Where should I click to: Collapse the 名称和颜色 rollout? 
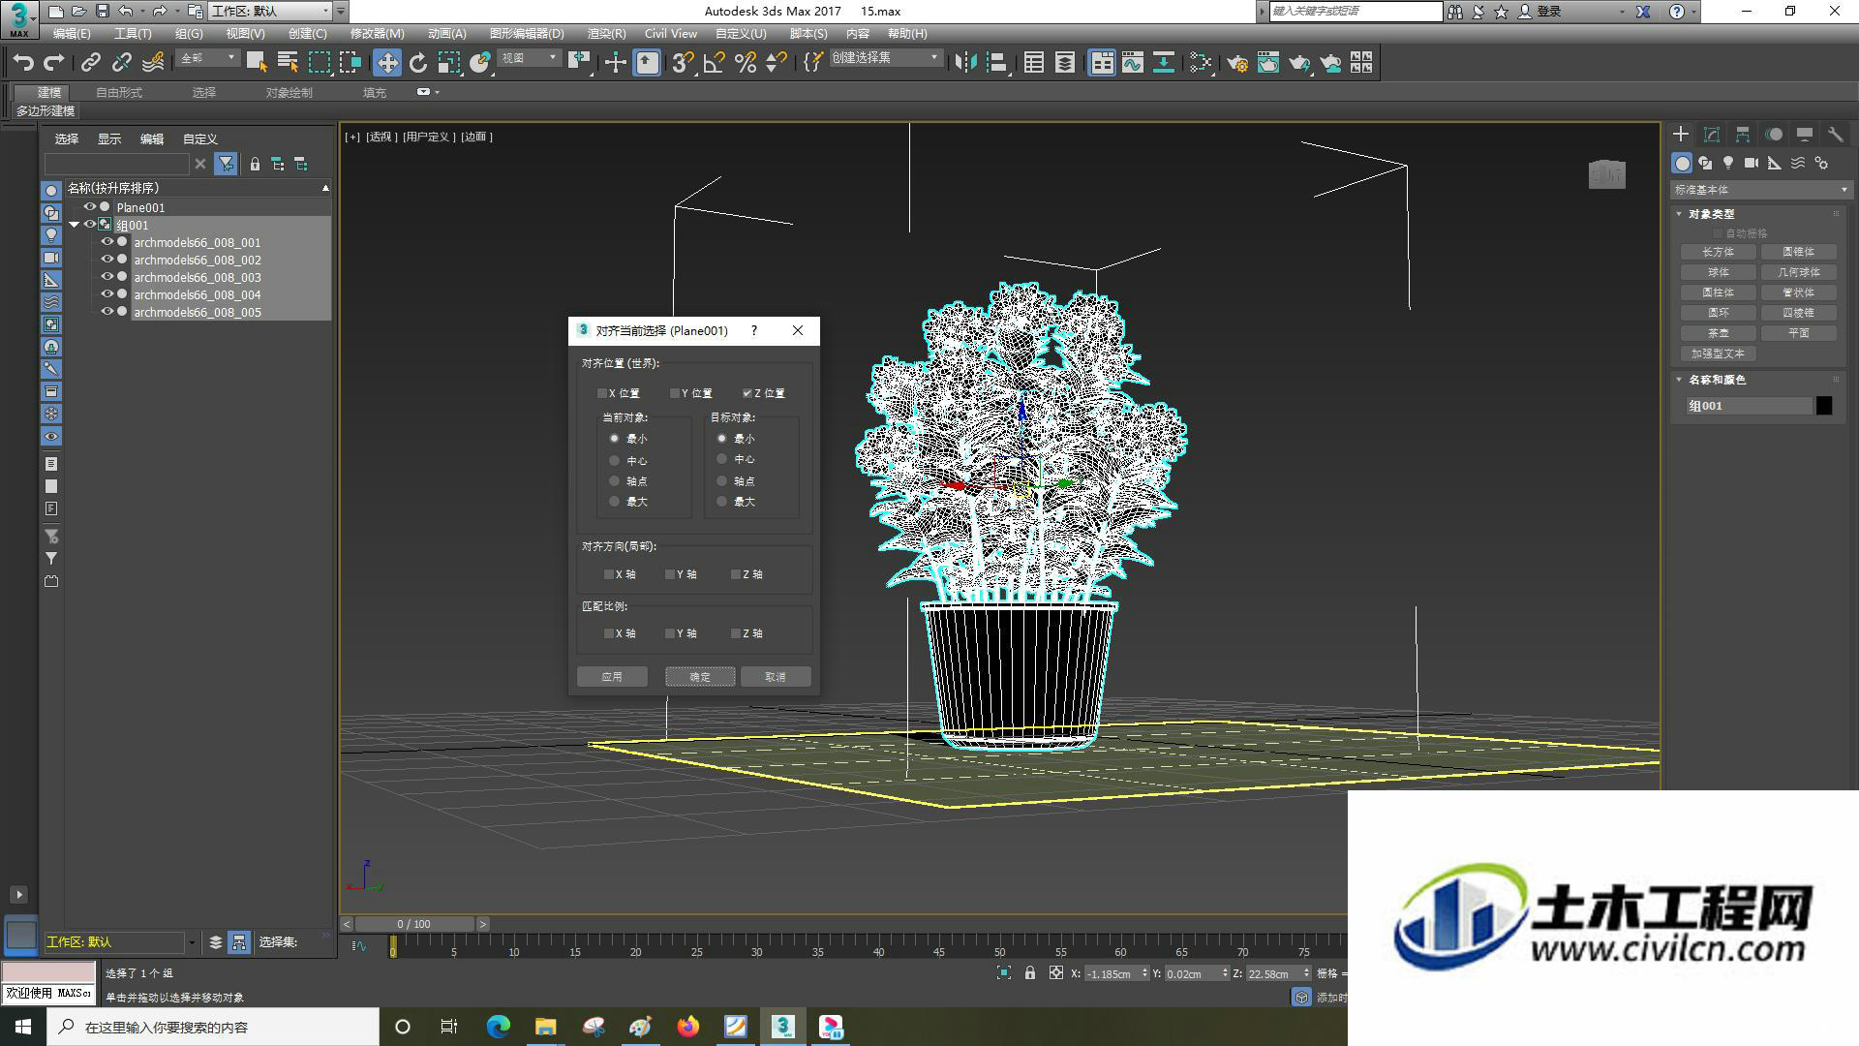click(1679, 380)
